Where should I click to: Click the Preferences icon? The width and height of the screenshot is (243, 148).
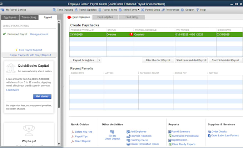163,10
